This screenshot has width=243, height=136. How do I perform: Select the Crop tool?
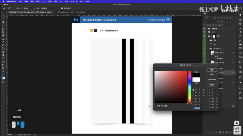3,32
